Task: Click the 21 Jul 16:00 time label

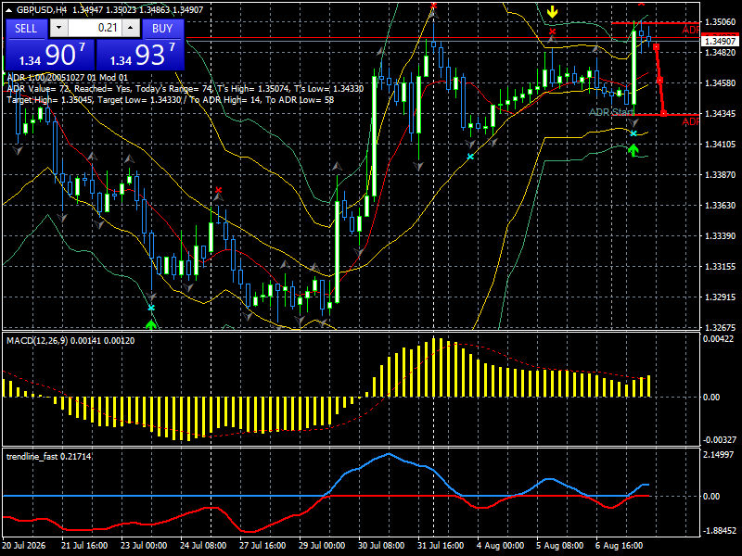Action: point(84,545)
